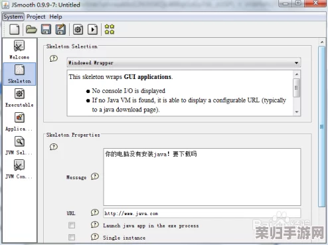Open the Help menu
This screenshot has height=245, width=328.
click(56, 17)
